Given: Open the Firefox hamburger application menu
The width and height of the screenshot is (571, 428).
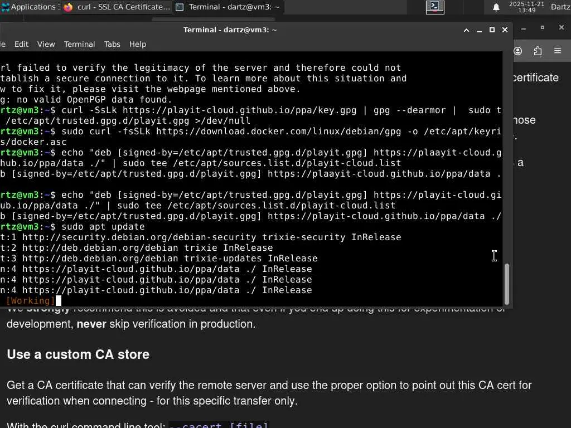Looking at the screenshot, I should click(x=557, y=51).
